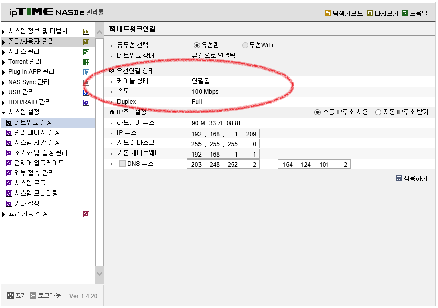This screenshot has height=308, width=438.
Task: Click sidebar scroll down arrow
Action: pos(99,273)
